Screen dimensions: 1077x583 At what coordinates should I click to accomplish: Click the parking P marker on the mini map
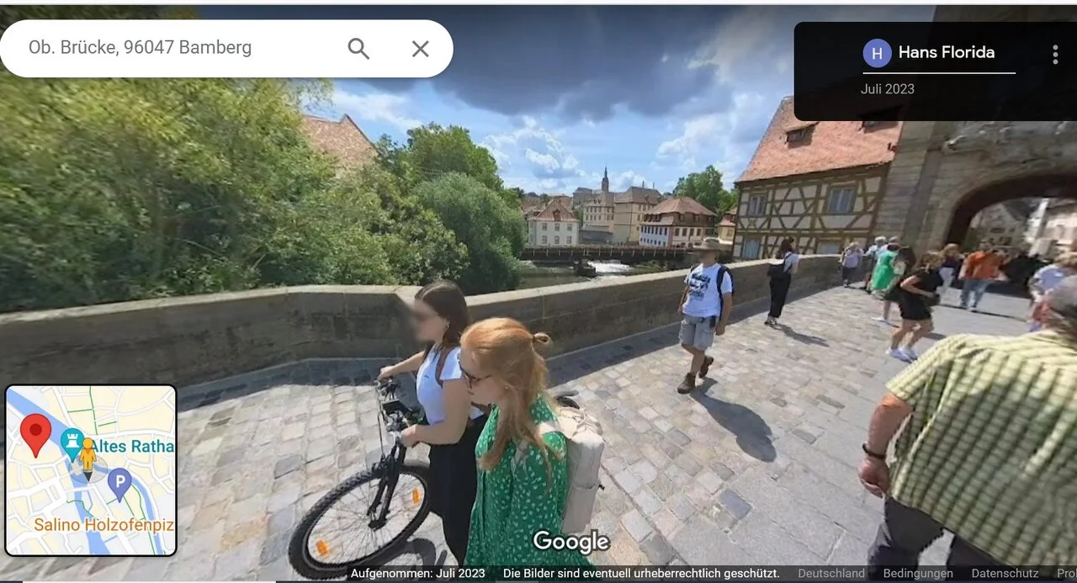point(120,480)
